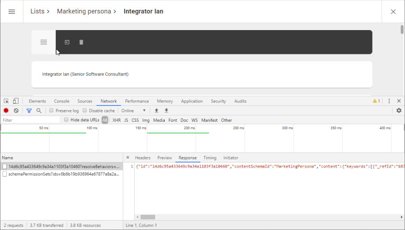Click the response horizontal scrollbar thumb
Viewport: 405px width, 230px height.
click(x=148, y=217)
